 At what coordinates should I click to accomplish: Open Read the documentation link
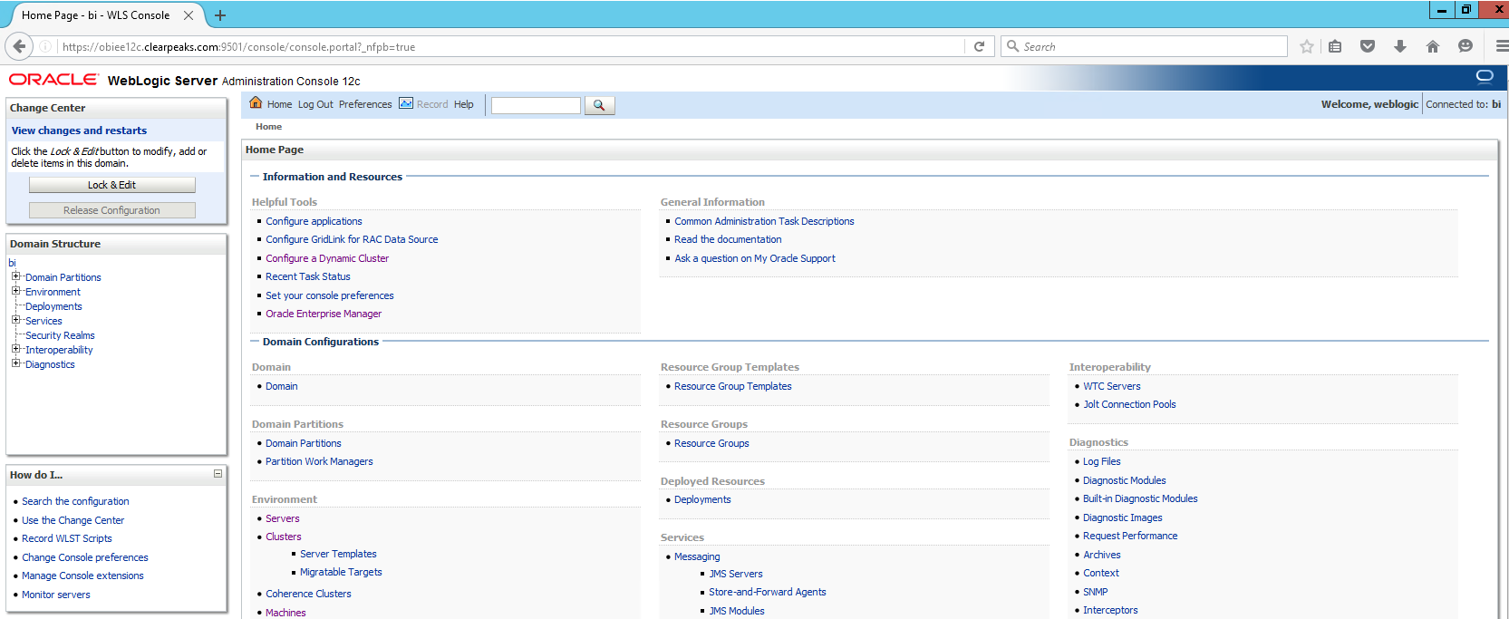pos(728,239)
